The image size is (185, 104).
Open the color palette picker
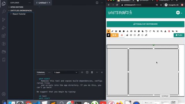109,35
